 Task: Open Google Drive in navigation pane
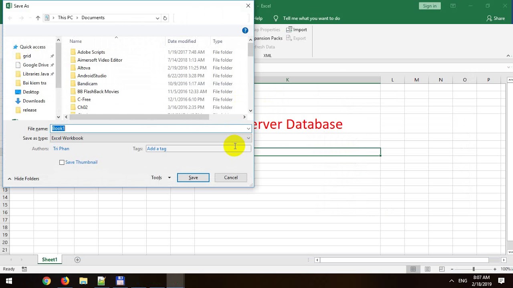36,65
